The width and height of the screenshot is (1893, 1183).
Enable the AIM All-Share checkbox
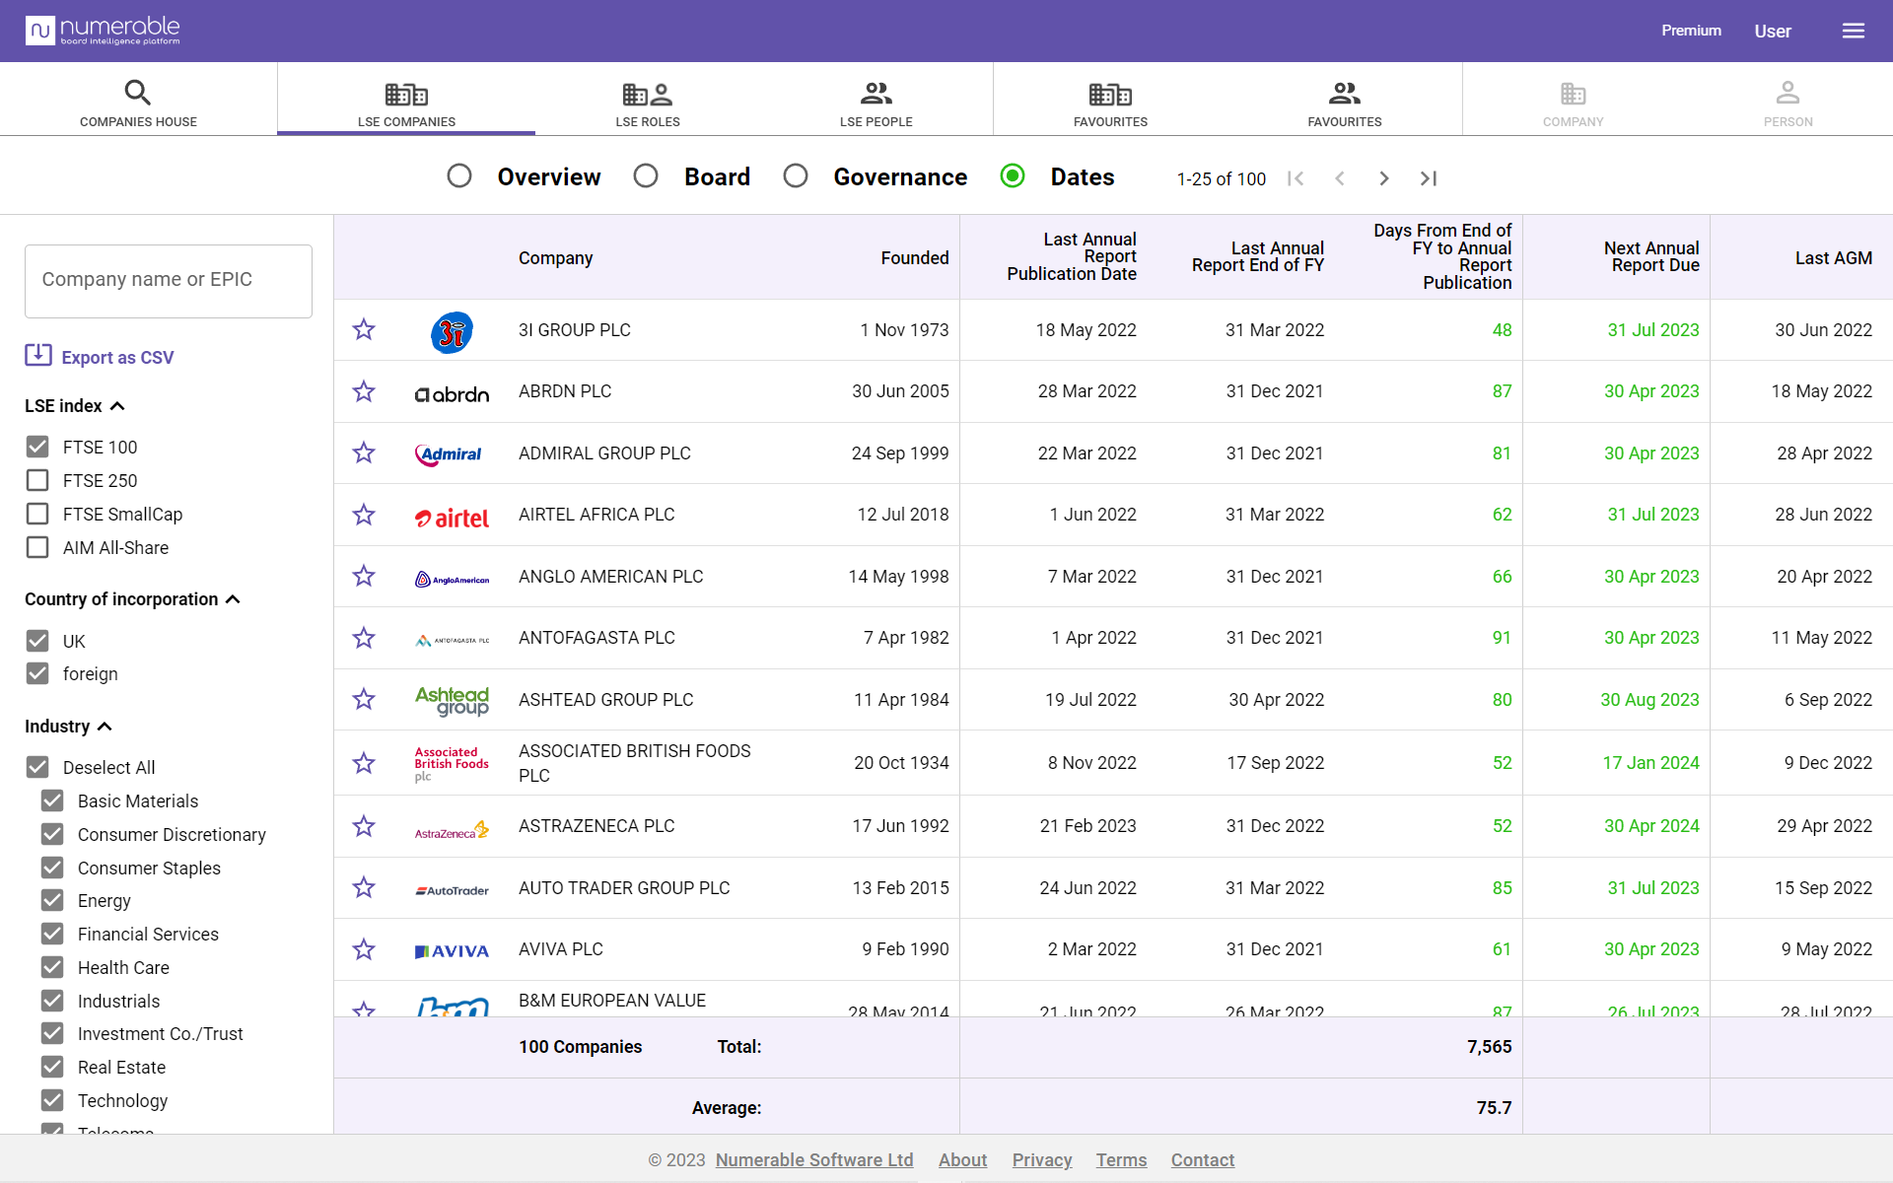37,547
